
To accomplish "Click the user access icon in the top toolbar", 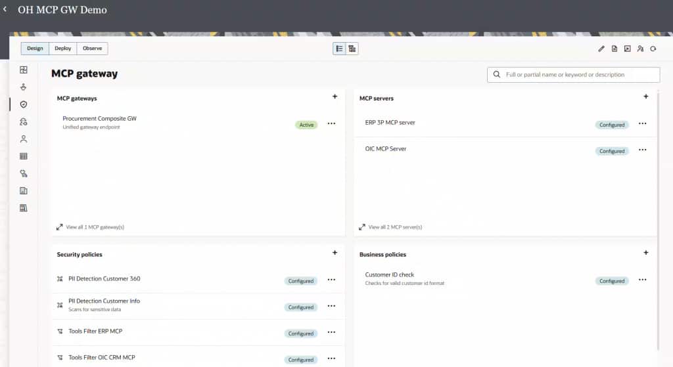I will tap(640, 49).
